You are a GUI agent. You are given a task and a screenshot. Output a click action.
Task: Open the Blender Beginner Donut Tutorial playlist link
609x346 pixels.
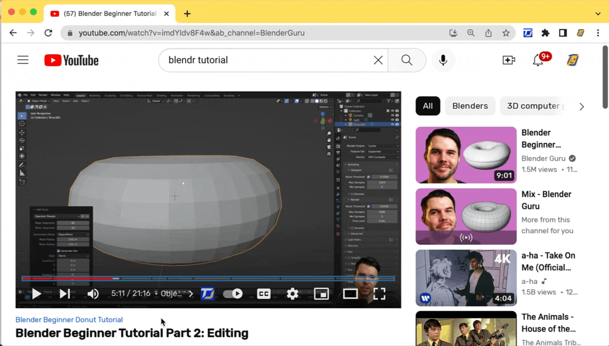69,320
